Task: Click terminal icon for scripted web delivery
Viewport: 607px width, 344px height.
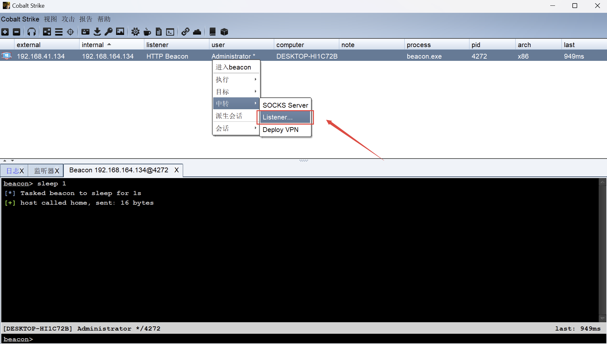Action: (x=170, y=32)
